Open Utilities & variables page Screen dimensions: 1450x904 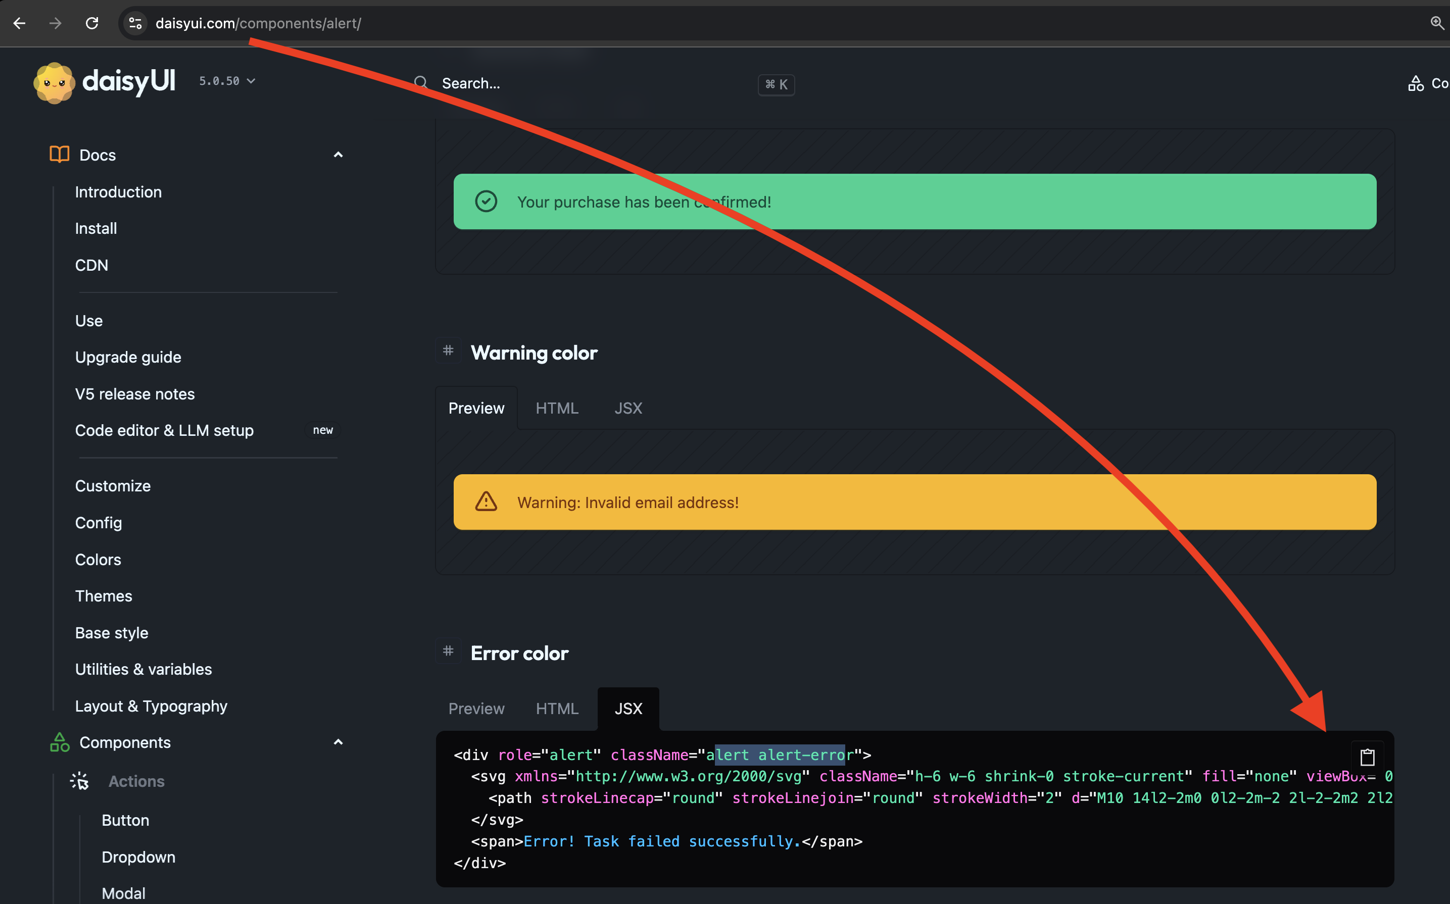(143, 669)
